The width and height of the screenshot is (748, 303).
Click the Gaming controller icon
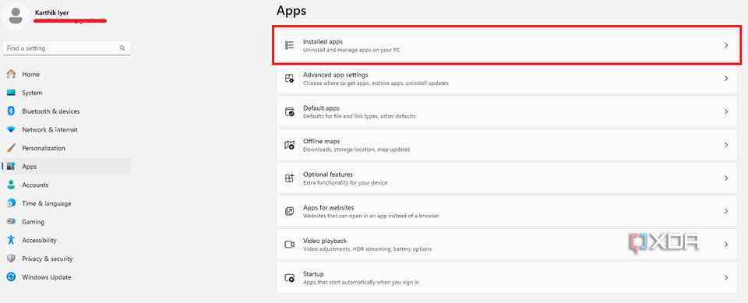coord(11,222)
